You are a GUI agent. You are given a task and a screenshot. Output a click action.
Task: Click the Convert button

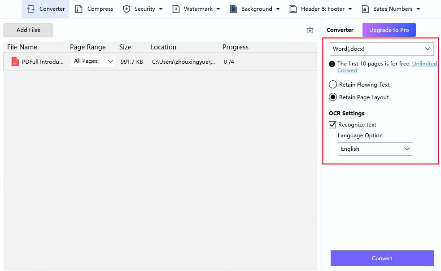click(381, 258)
